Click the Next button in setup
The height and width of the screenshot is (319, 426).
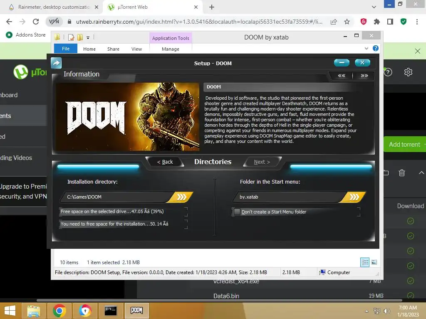tap(262, 162)
